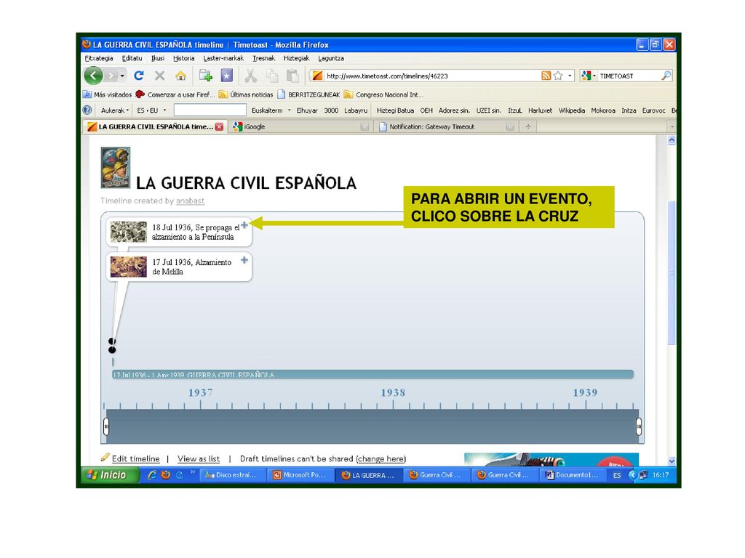
Task: Click the Internet Explorer quick launch icon
Action: point(152,474)
